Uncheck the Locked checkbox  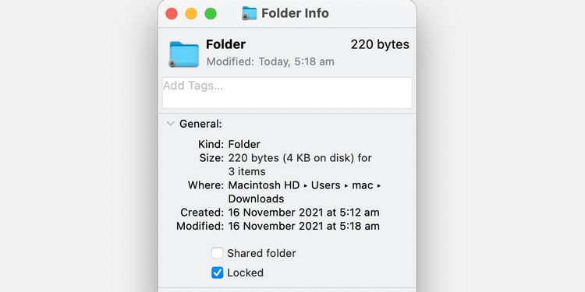(217, 273)
